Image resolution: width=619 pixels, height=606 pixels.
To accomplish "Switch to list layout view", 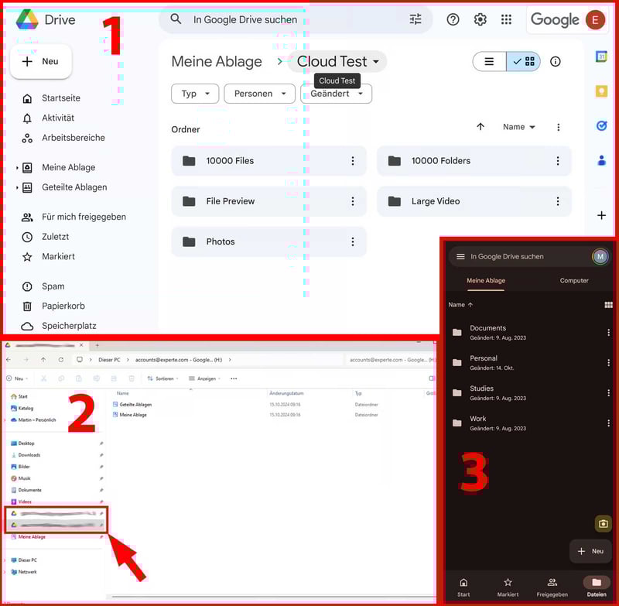I will [x=489, y=62].
